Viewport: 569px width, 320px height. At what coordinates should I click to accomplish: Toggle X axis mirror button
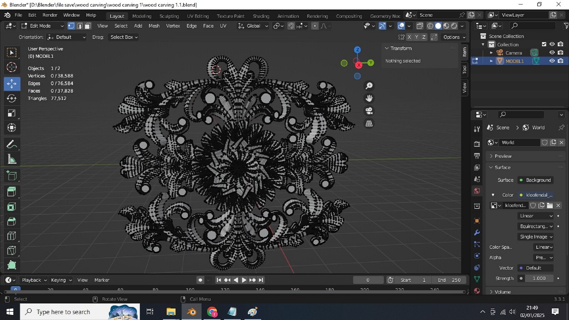coord(409,37)
